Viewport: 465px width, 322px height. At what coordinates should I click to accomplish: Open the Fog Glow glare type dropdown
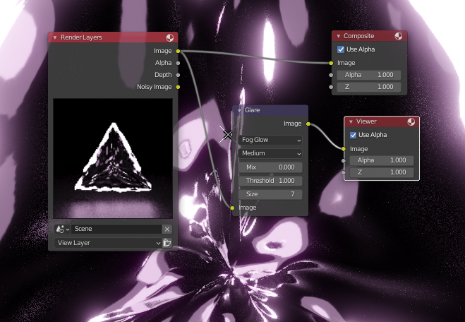(270, 140)
